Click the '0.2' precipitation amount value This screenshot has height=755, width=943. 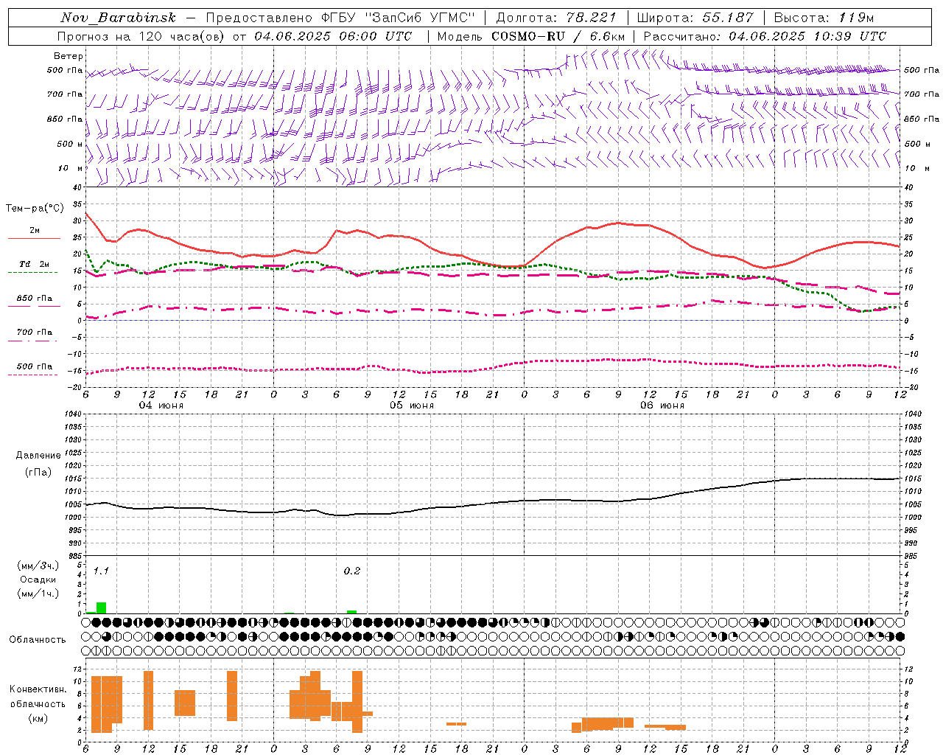click(x=352, y=571)
